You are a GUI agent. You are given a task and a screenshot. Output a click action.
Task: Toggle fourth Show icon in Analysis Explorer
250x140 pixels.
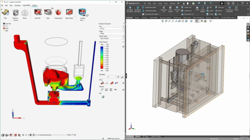[x=116, y=83]
